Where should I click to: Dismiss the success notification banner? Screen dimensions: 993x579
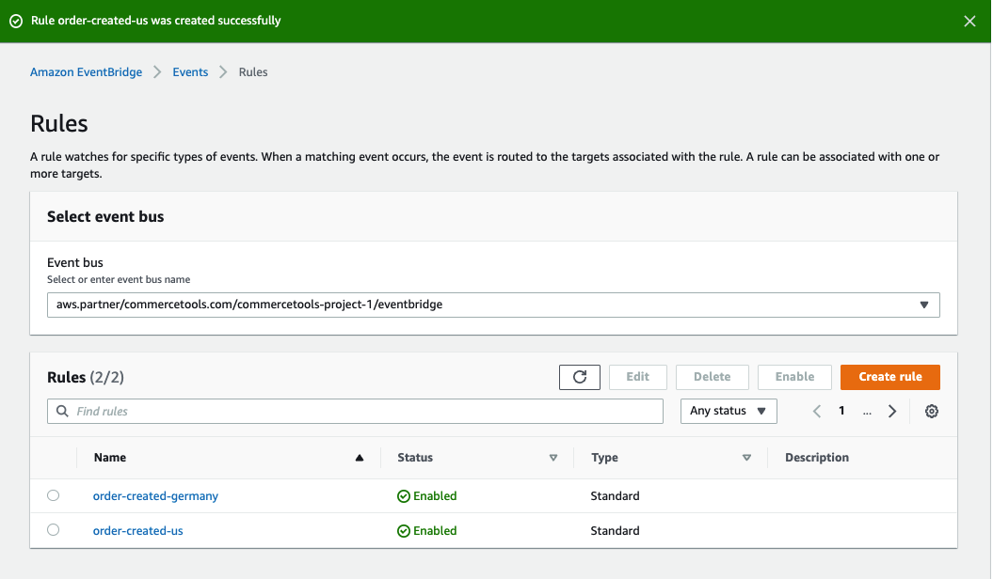969,21
